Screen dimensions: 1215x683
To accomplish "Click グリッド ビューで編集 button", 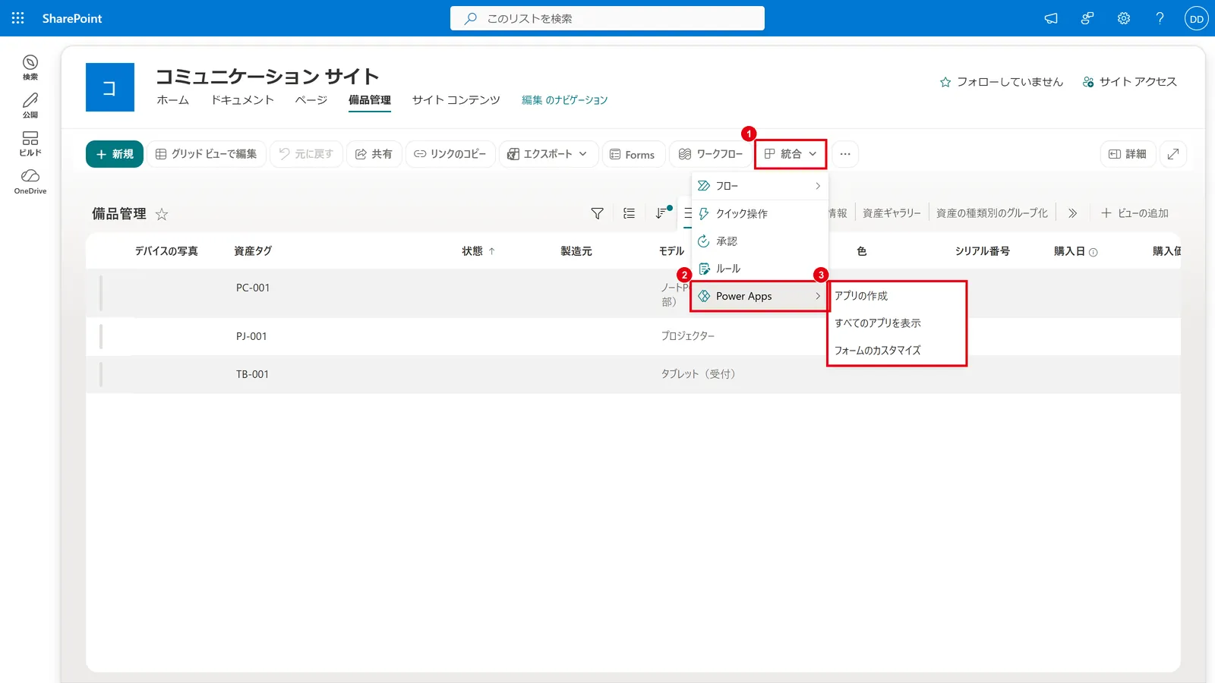I will pyautogui.click(x=207, y=154).
